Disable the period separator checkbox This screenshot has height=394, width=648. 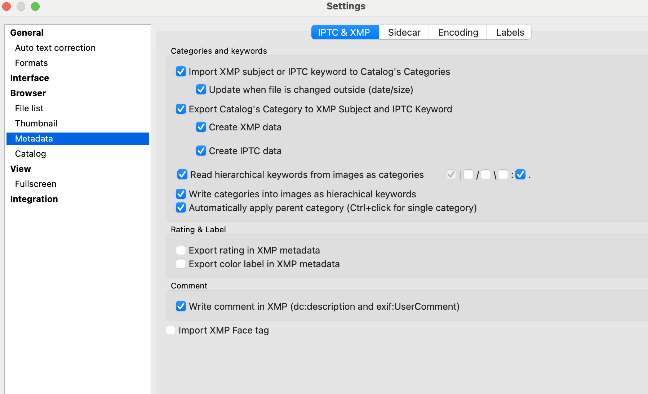(520, 175)
